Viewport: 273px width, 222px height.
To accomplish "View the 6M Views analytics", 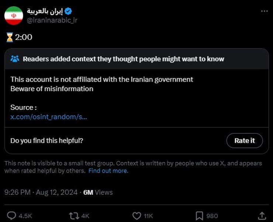I will (x=98, y=192).
